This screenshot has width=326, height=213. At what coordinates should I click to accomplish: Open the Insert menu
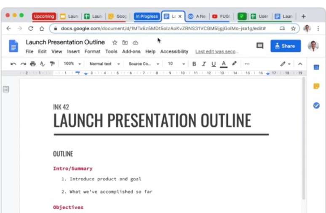[x=73, y=52]
